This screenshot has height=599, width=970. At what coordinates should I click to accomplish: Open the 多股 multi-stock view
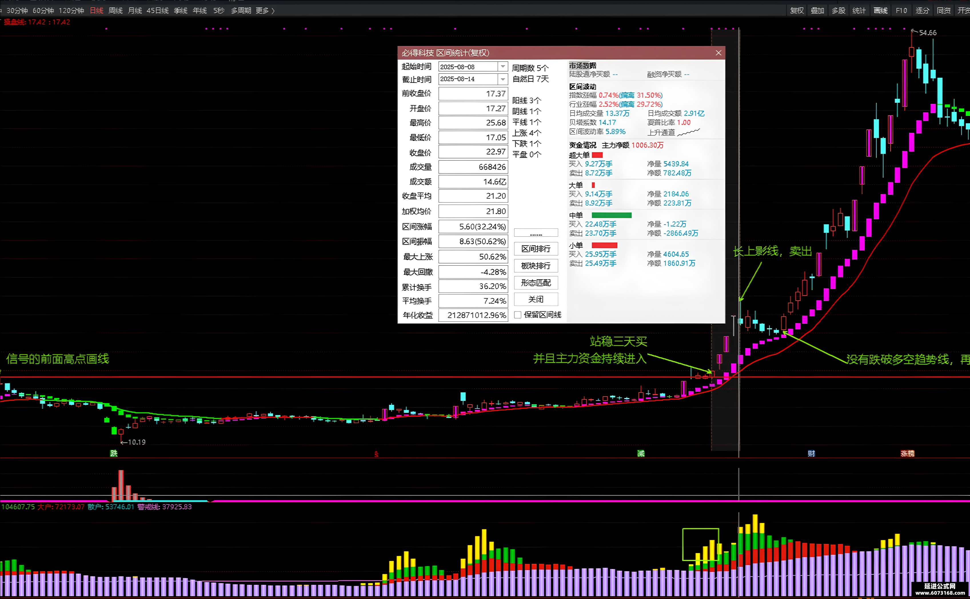click(x=838, y=11)
